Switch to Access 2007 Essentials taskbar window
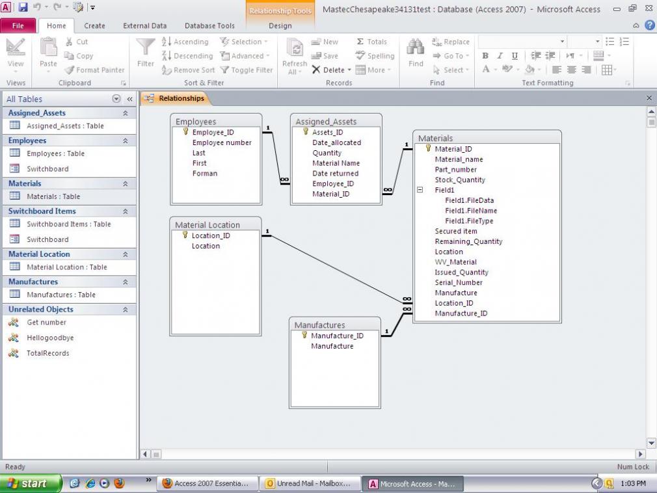The height and width of the screenshot is (493, 657). click(x=207, y=483)
